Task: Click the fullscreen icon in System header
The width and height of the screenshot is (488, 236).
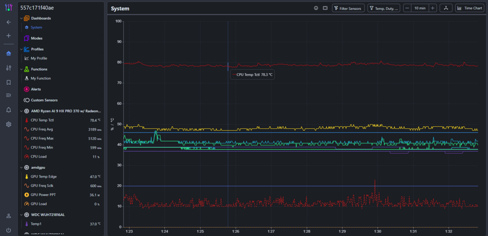Action: [x=325, y=8]
